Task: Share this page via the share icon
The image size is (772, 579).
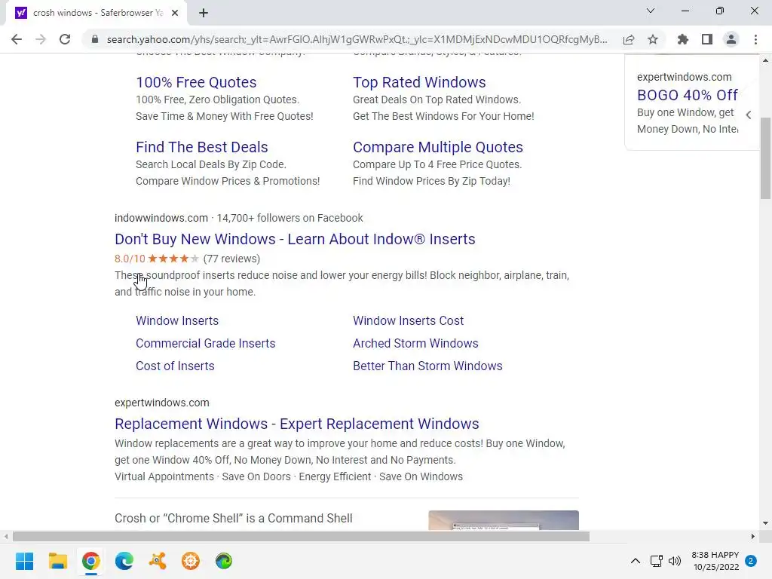Action: click(x=629, y=39)
